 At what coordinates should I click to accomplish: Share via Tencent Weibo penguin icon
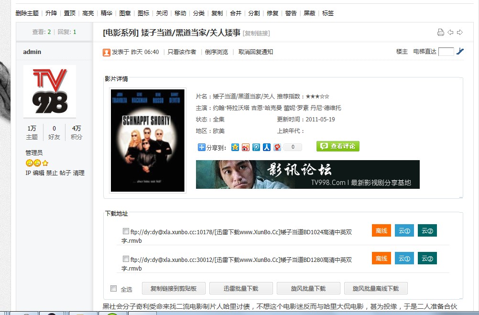tap(277, 148)
